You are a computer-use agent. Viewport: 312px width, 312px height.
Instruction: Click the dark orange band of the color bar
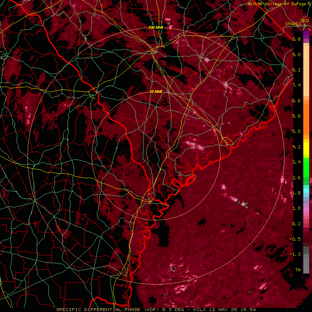point(306,119)
